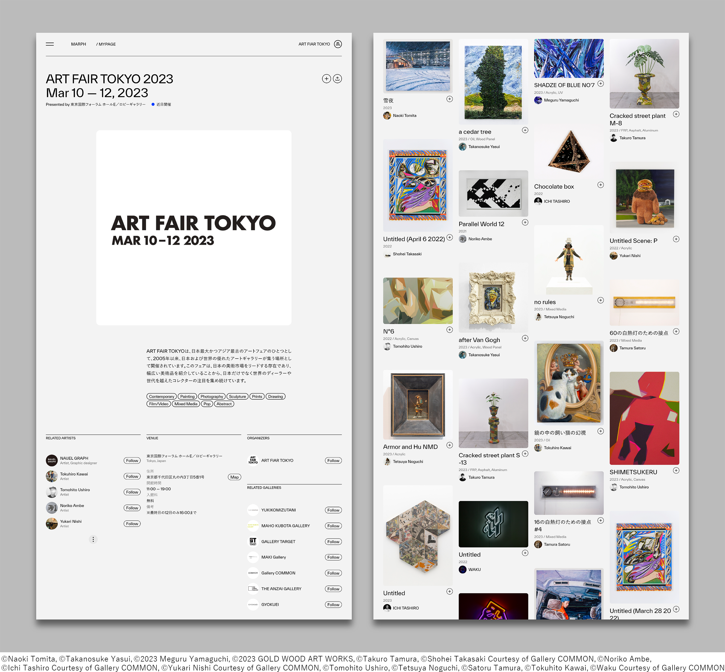Click the share icon next to the event title
The width and height of the screenshot is (725, 672).
pyautogui.click(x=338, y=79)
